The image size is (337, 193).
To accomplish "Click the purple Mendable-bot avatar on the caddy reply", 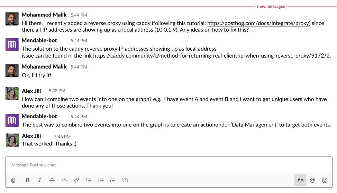I will [x=12, y=44].
